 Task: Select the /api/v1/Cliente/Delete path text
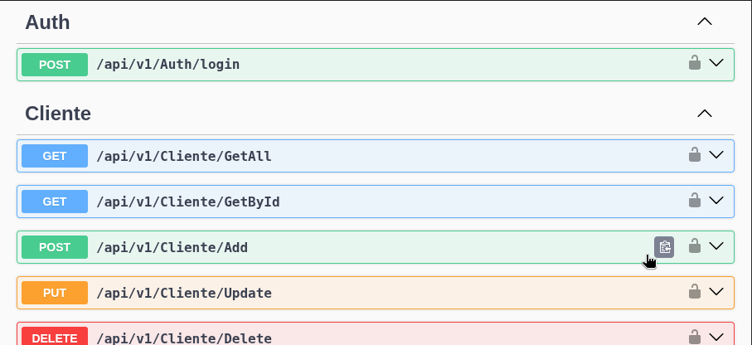tap(184, 338)
